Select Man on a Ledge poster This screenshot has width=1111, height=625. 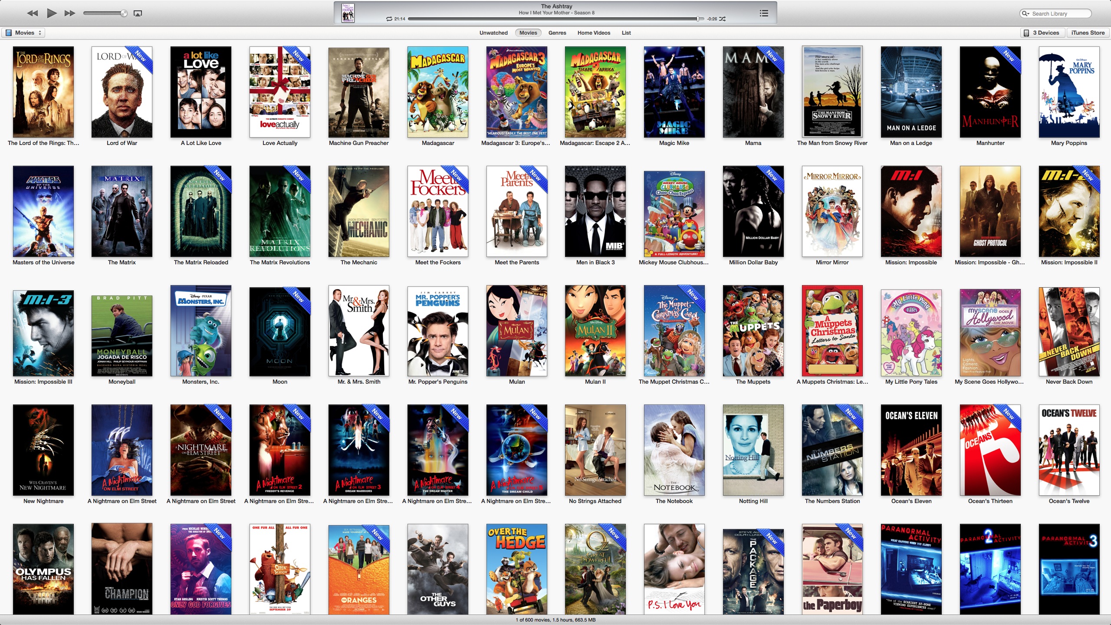[911, 92]
